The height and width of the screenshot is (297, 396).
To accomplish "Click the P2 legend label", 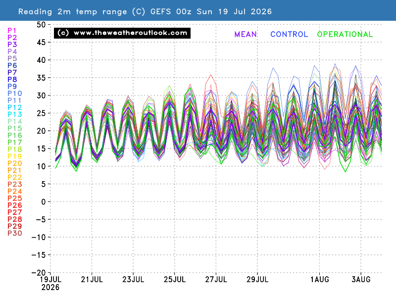I will [12, 38].
